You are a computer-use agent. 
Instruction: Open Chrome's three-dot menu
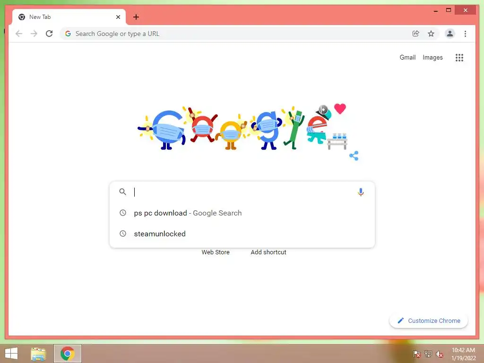click(x=465, y=34)
